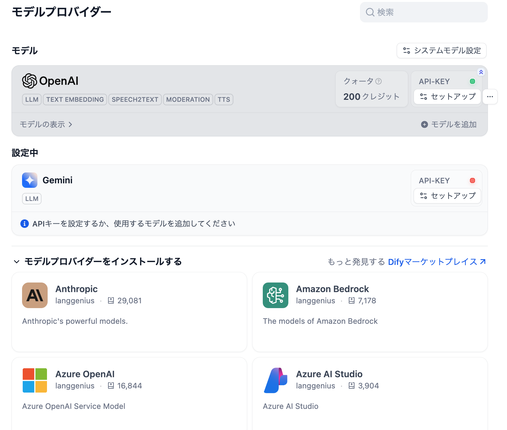Open the Amazon Bedrock card title
This screenshot has width=507, height=430.
(x=332, y=289)
